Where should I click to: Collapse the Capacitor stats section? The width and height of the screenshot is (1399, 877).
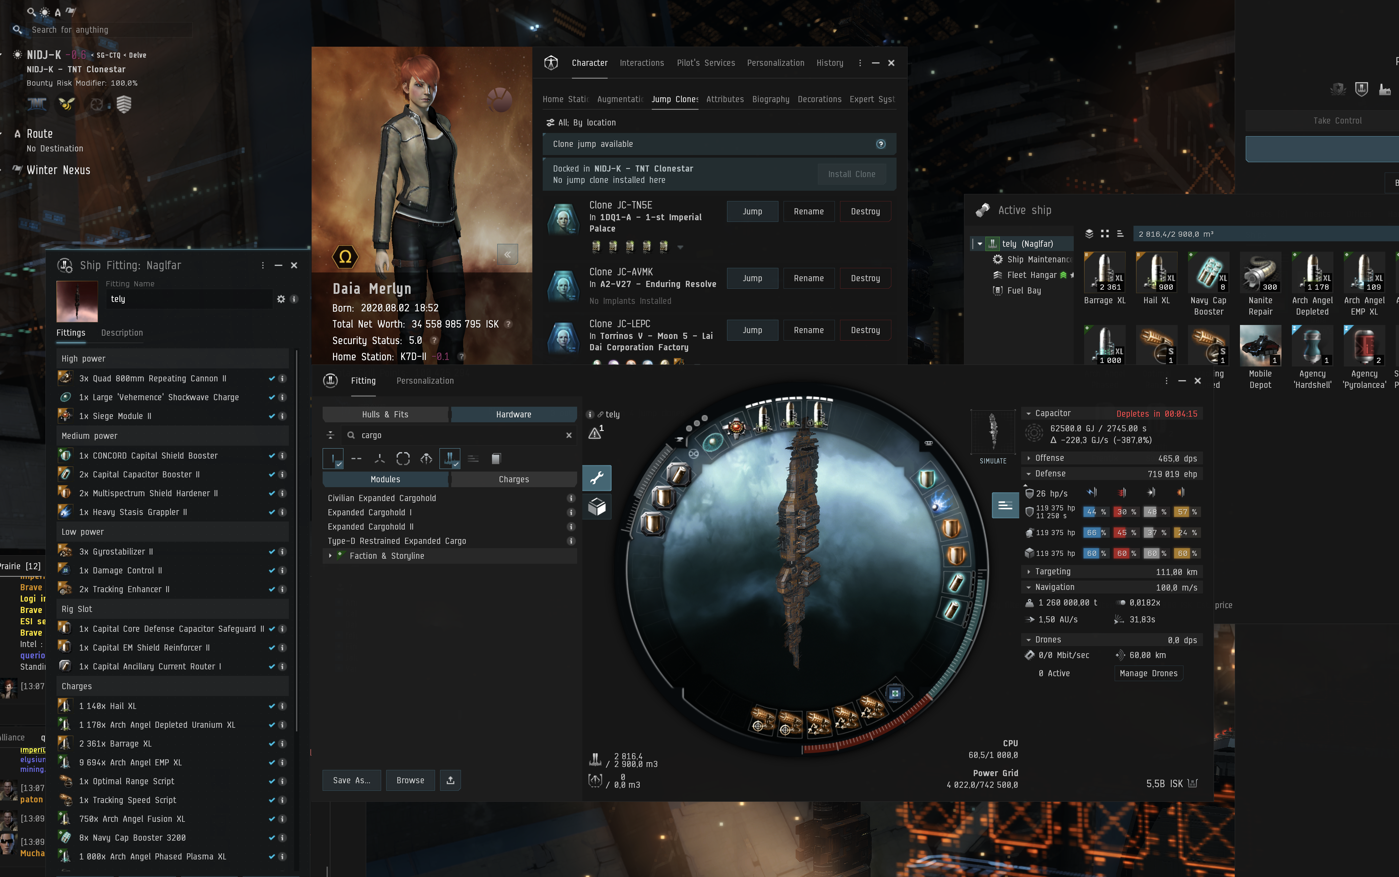click(1029, 414)
